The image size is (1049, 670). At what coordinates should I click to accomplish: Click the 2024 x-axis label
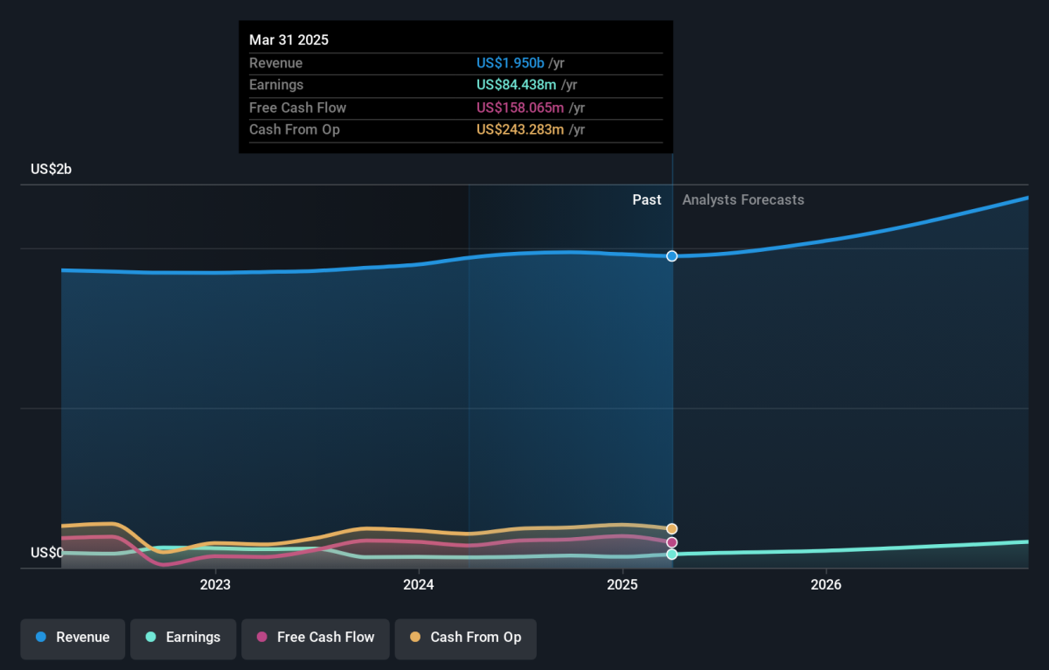[x=419, y=584]
